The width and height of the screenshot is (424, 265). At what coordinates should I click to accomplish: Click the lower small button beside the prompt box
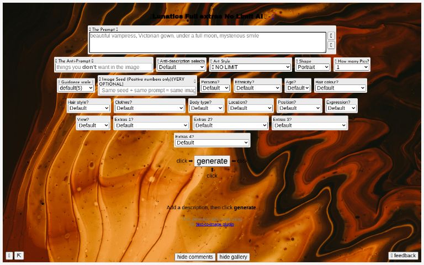click(331, 45)
